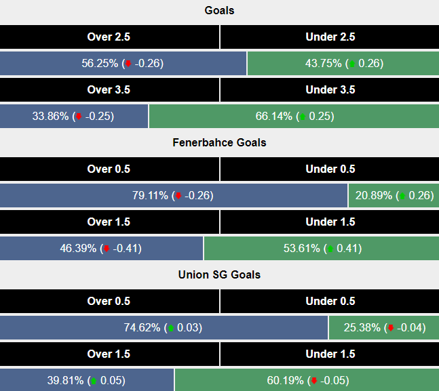Select the Under 2.5 header
The image size is (439, 391).
coord(330,37)
